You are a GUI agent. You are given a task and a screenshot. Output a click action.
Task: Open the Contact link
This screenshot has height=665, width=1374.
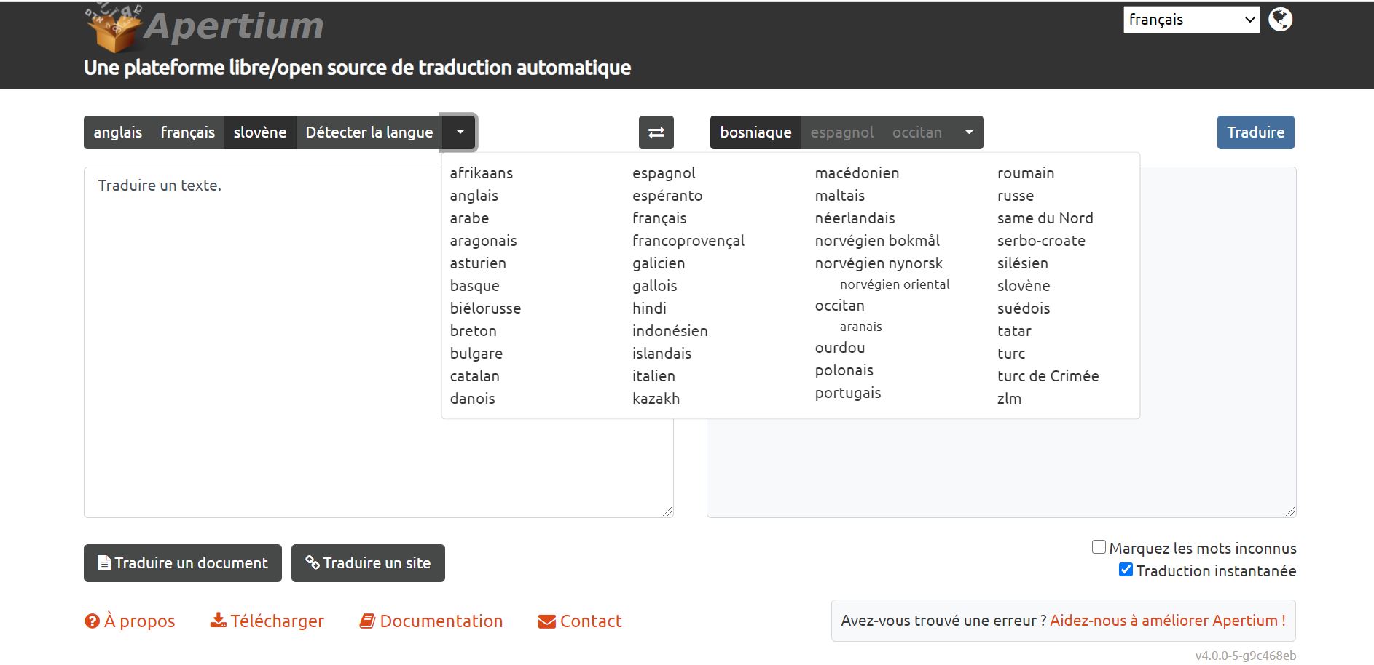[x=580, y=621]
